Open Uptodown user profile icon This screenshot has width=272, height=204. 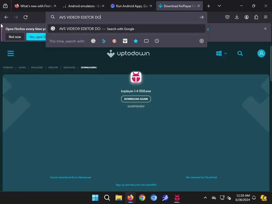pyautogui.click(x=261, y=53)
